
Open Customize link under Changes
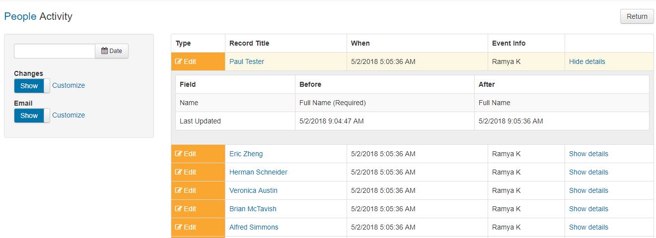click(x=69, y=85)
